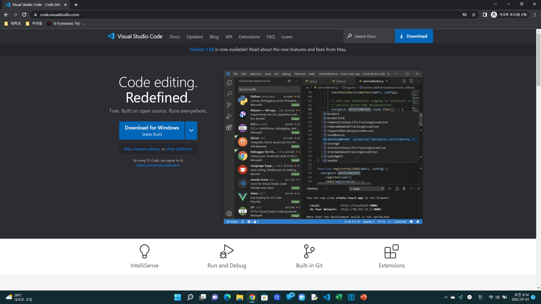Open Task View on the taskbar

(x=203, y=297)
